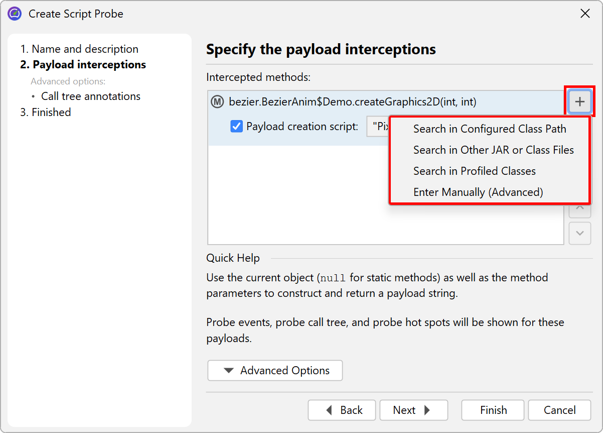Screen dimensions: 603x433
Task: Expand the Advanced Options section
Action: [x=275, y=371]
